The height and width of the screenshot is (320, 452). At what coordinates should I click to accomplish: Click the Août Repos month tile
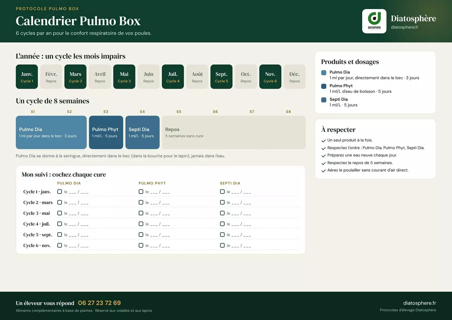click(x=197, y=77)
